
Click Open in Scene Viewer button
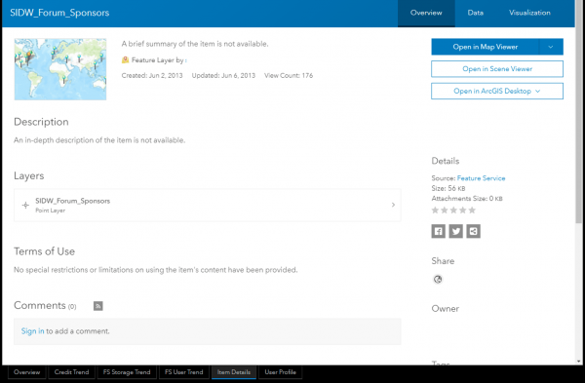click(497, 69)
